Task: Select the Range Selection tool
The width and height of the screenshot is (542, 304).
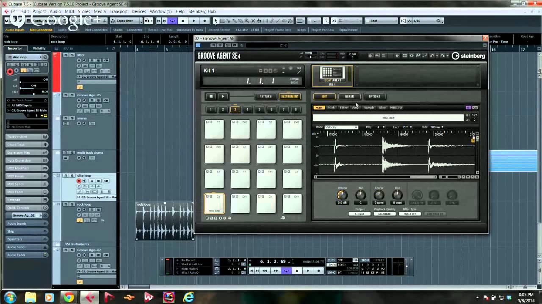Action: [x=222, y=21]
